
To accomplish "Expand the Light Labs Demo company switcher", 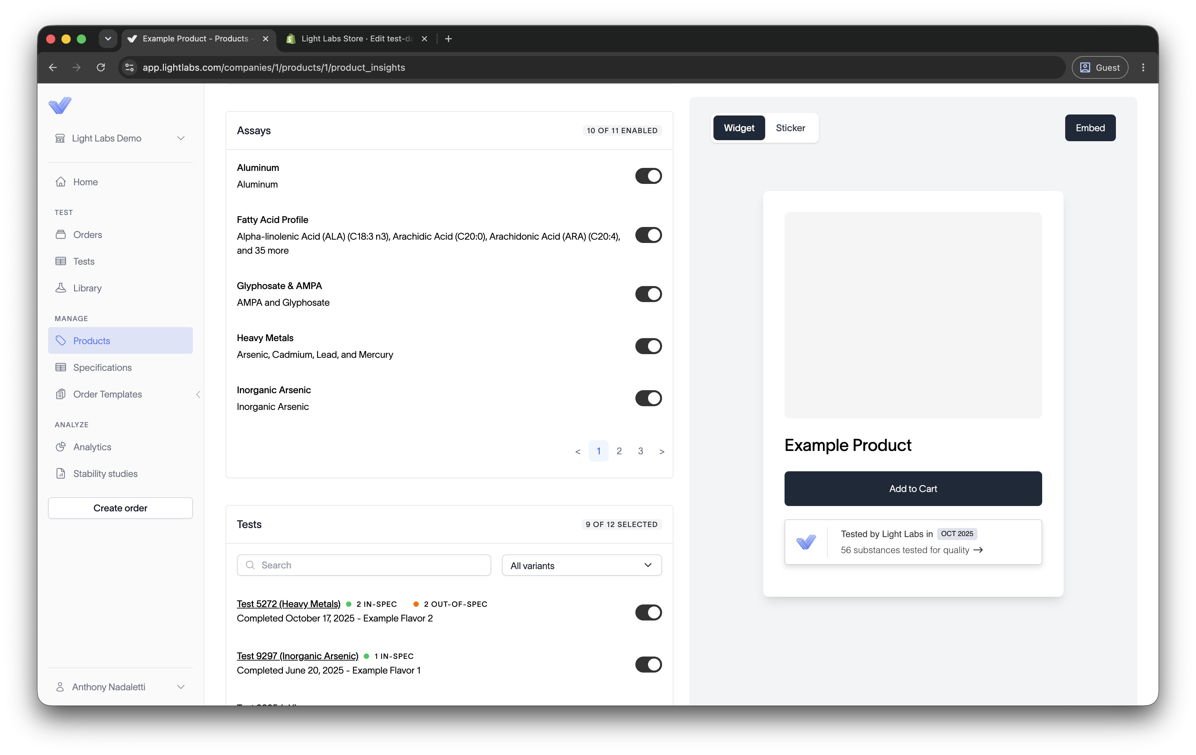I will (x=120, y=138).
